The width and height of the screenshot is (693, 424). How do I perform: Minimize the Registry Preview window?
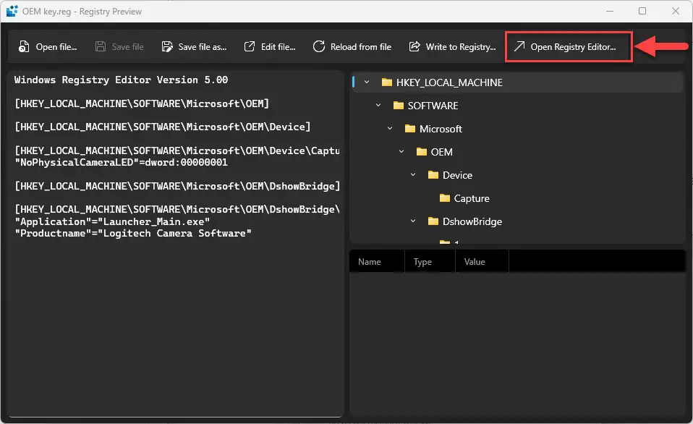pos(610,11)
